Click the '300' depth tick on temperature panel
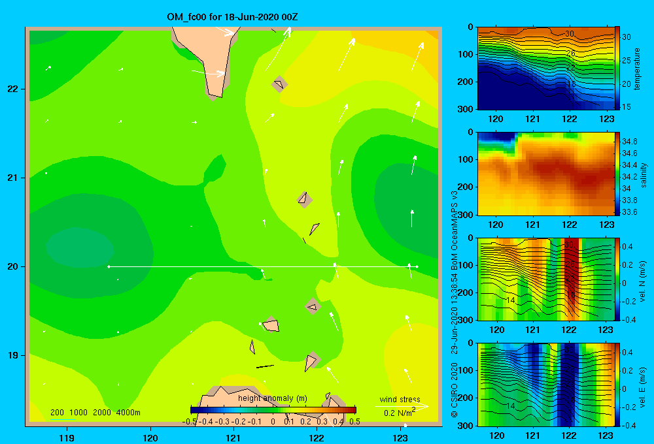Viewport: 654px width, 444px height. [x=465, y=109]
